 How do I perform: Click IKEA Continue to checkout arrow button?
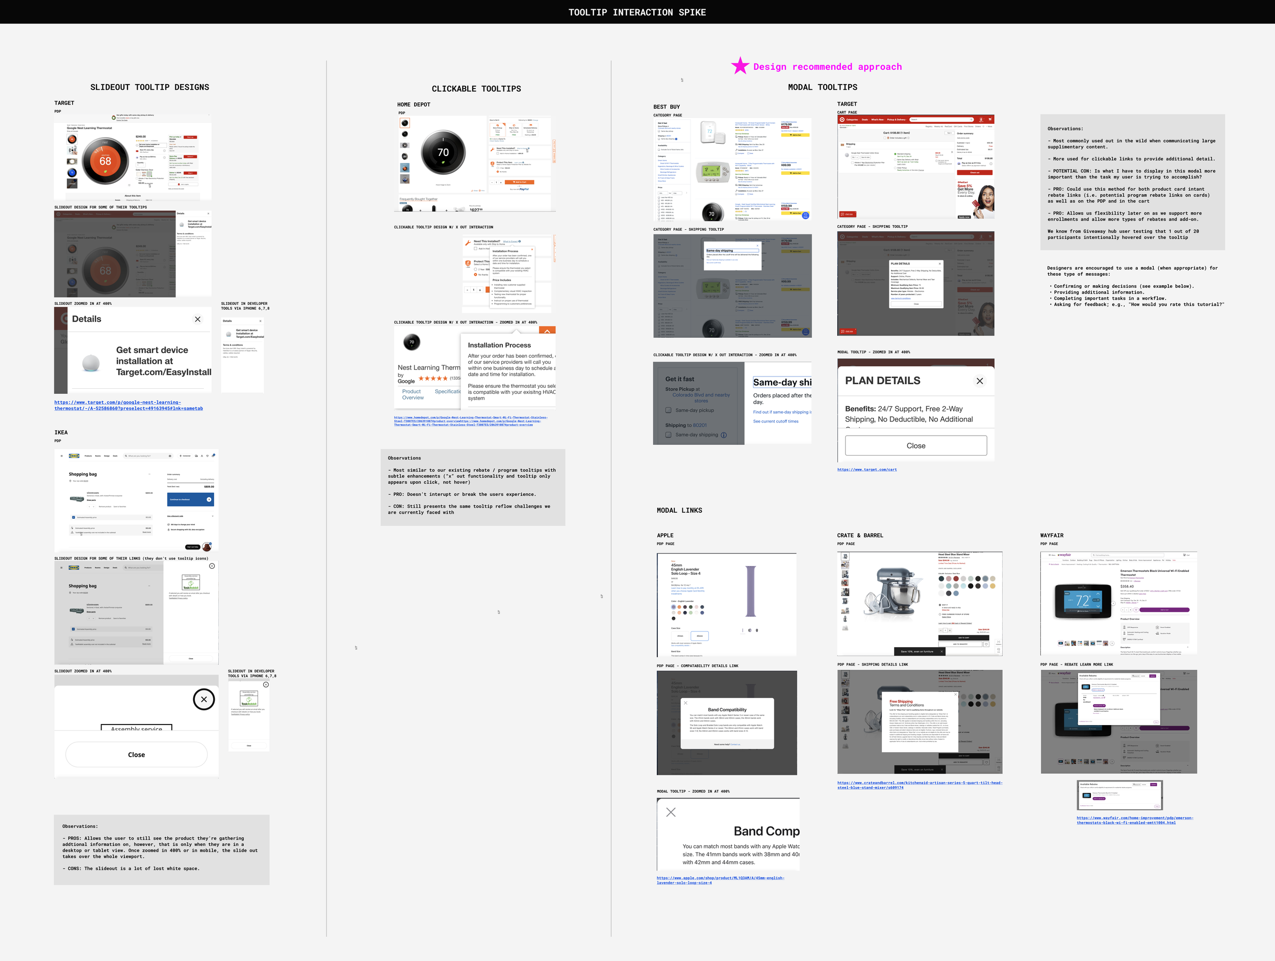coord(209,499)
